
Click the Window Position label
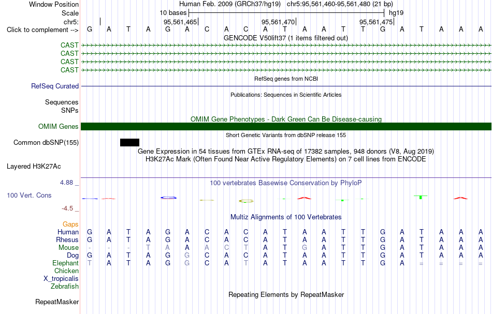click(x=54, y=4)
